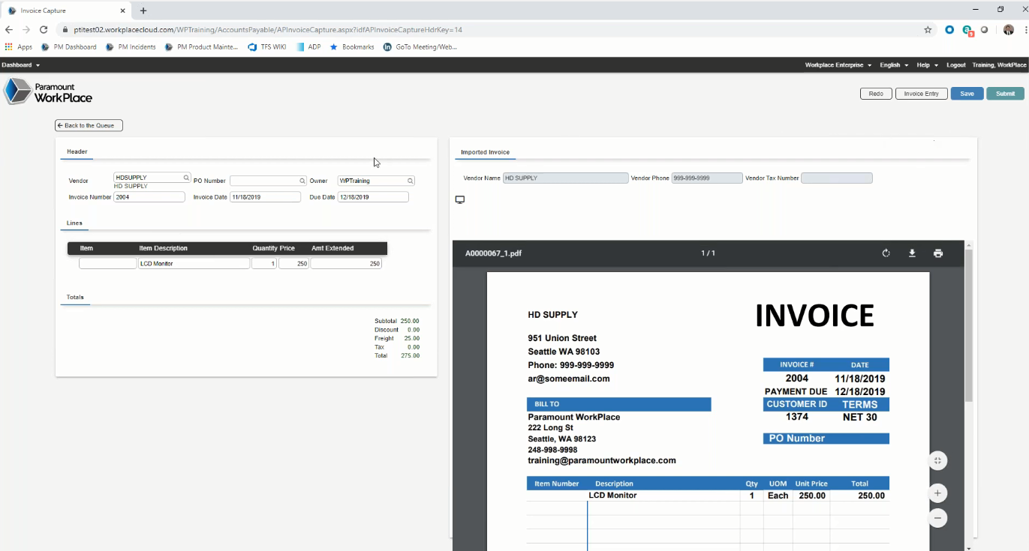Zoom in on the invoice using the plus icon
The height and width of the screenshot is (551, 1029).
(937, 493)
